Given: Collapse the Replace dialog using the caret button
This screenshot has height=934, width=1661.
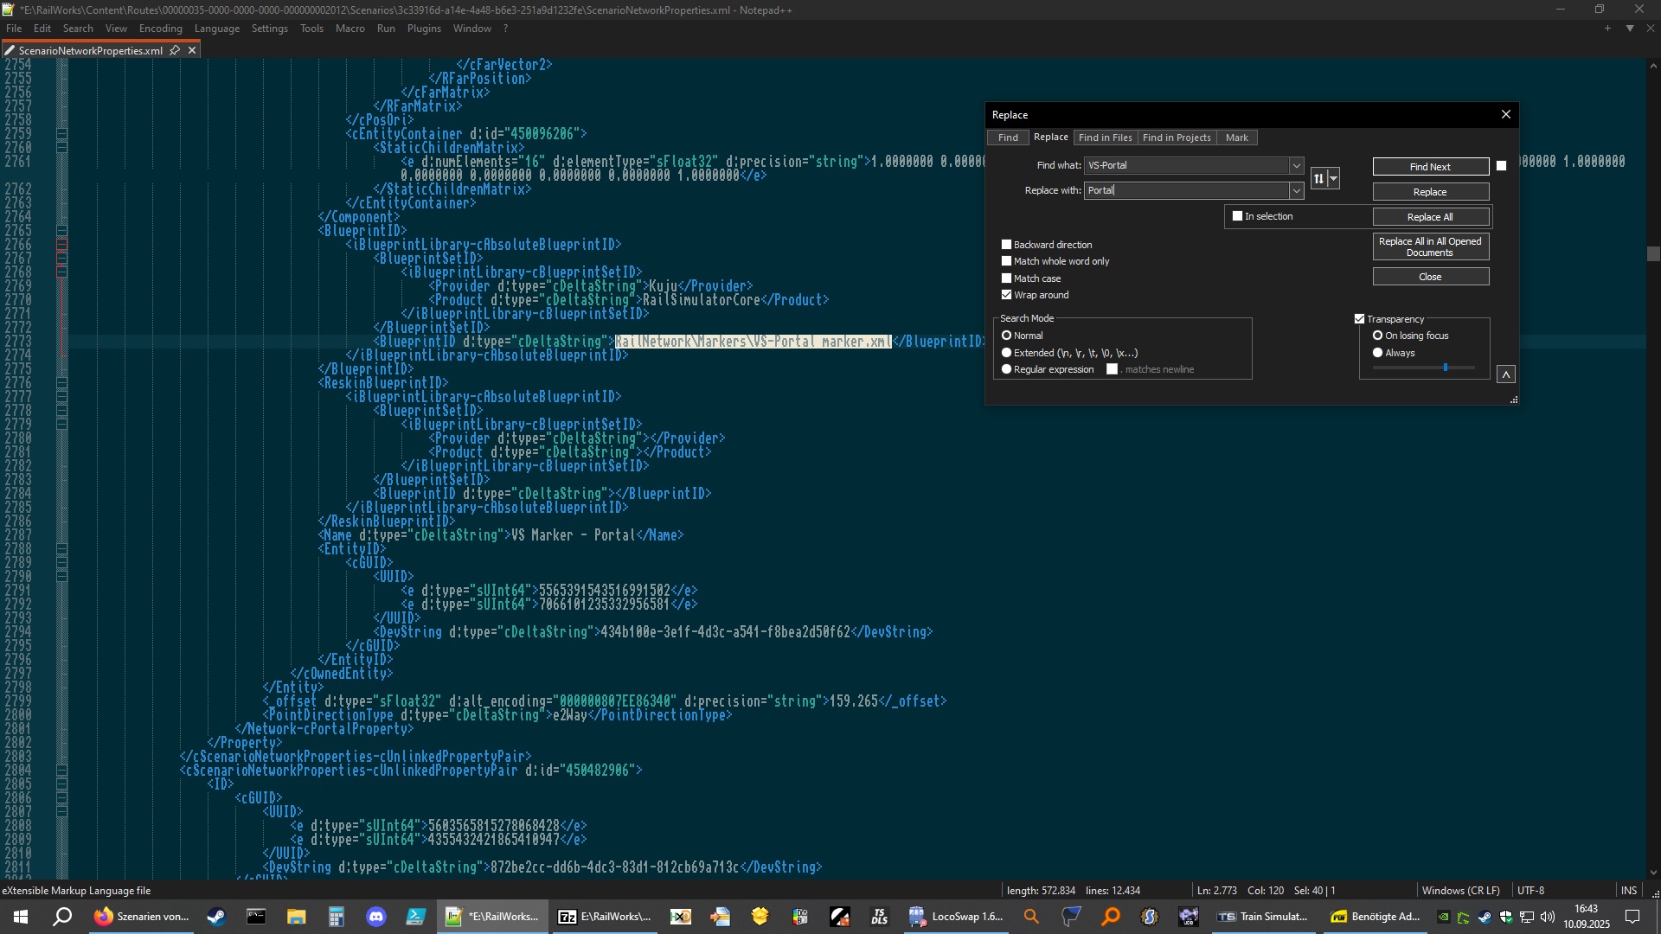Looking at the screenshot, I should click(1506, 374).
